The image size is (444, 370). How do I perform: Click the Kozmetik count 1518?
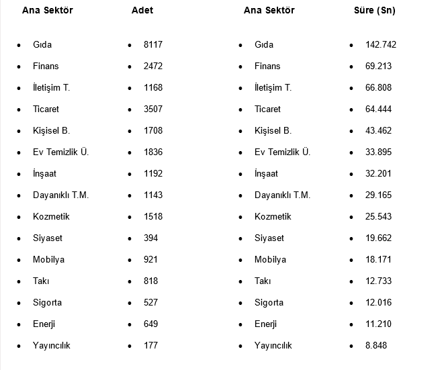tap(153, 217)
